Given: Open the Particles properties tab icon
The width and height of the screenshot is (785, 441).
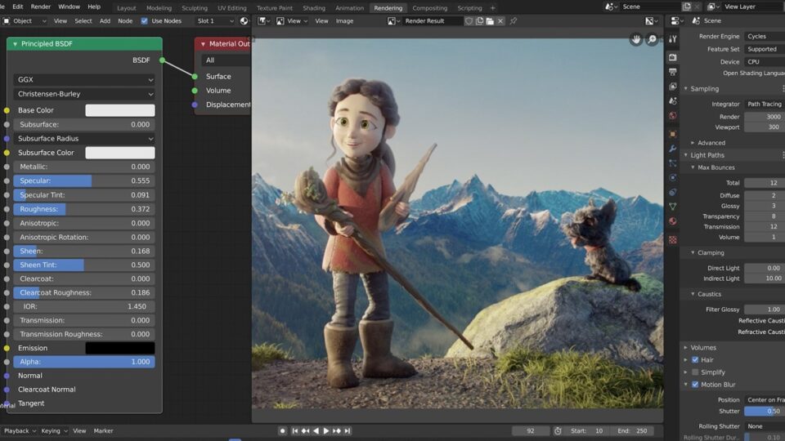Looking at the screenshot, I should click(673, 163).
